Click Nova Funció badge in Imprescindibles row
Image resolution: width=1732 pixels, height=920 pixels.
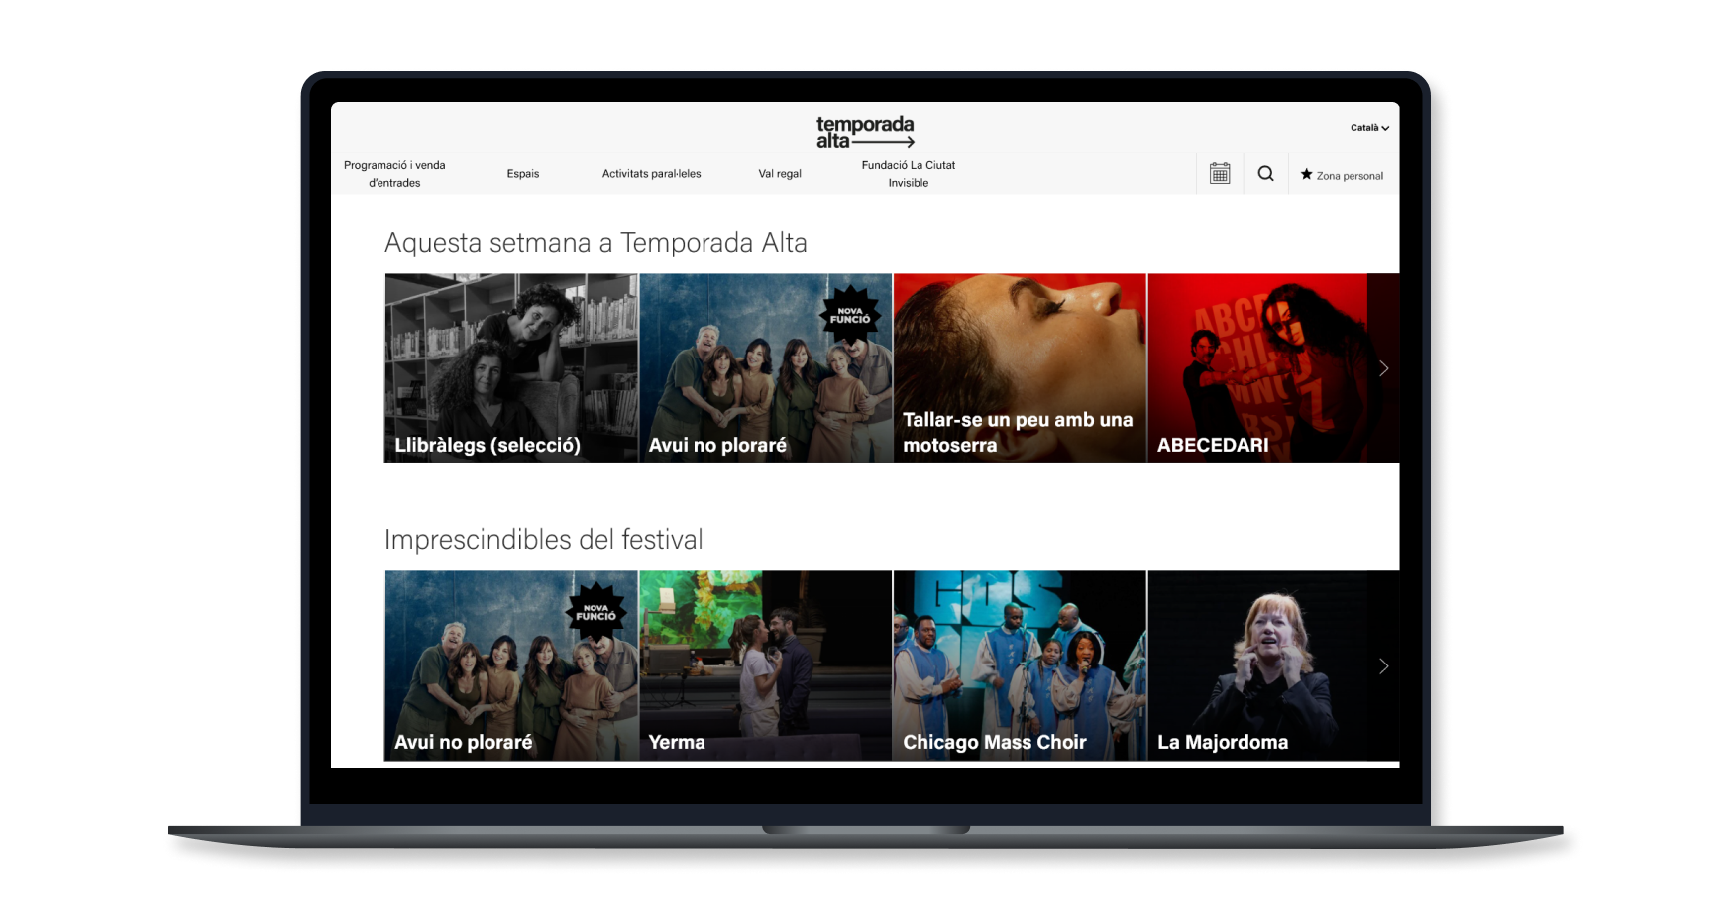595,613
